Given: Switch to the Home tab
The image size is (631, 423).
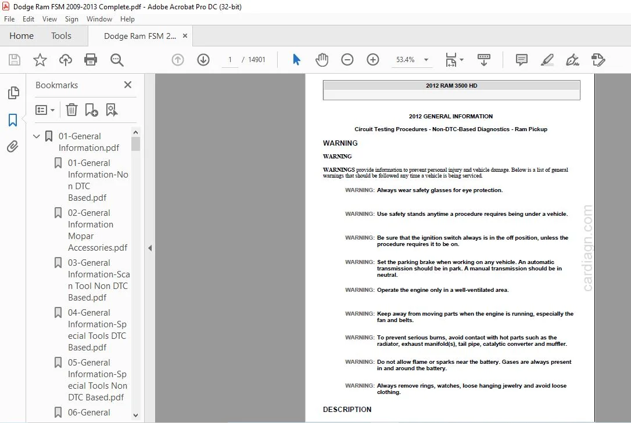Looking at the screenshot, I should pos(21,36).
